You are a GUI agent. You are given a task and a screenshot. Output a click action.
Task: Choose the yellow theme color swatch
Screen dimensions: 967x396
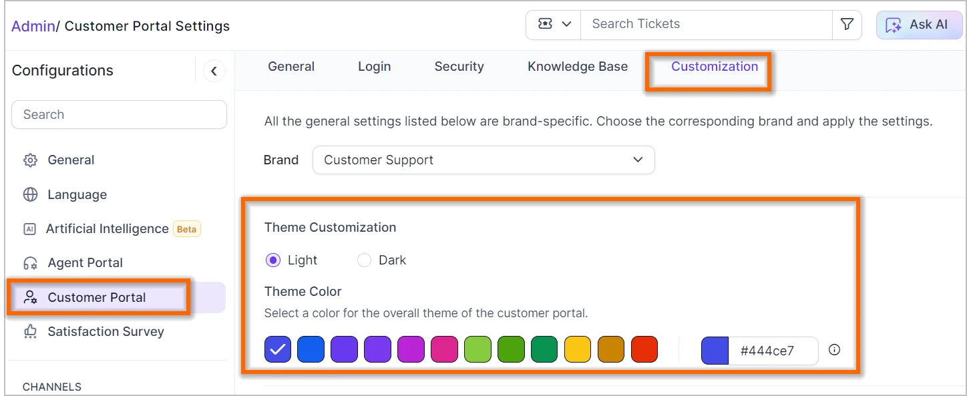[x=578, y=349]
